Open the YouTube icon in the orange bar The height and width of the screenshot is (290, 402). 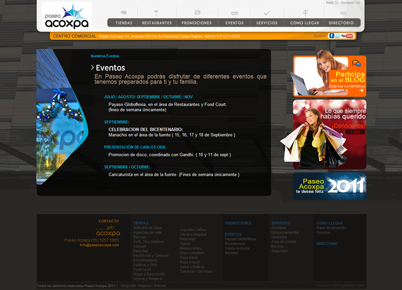coord(347,36)
